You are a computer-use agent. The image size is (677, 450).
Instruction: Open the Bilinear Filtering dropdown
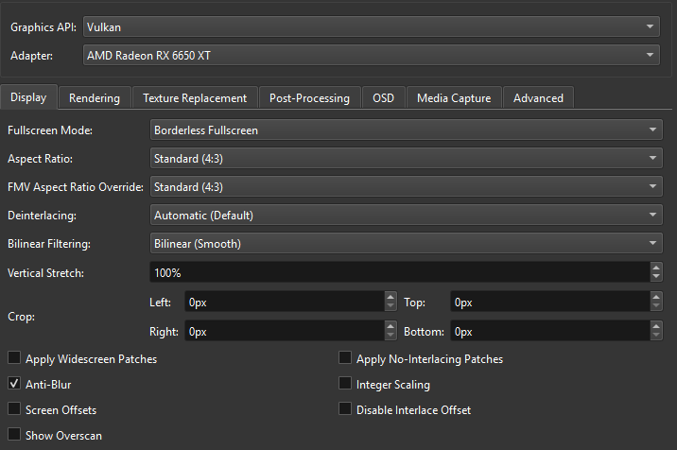[406, 244]
